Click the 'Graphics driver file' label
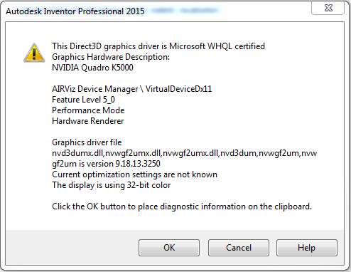 (87, 142)
